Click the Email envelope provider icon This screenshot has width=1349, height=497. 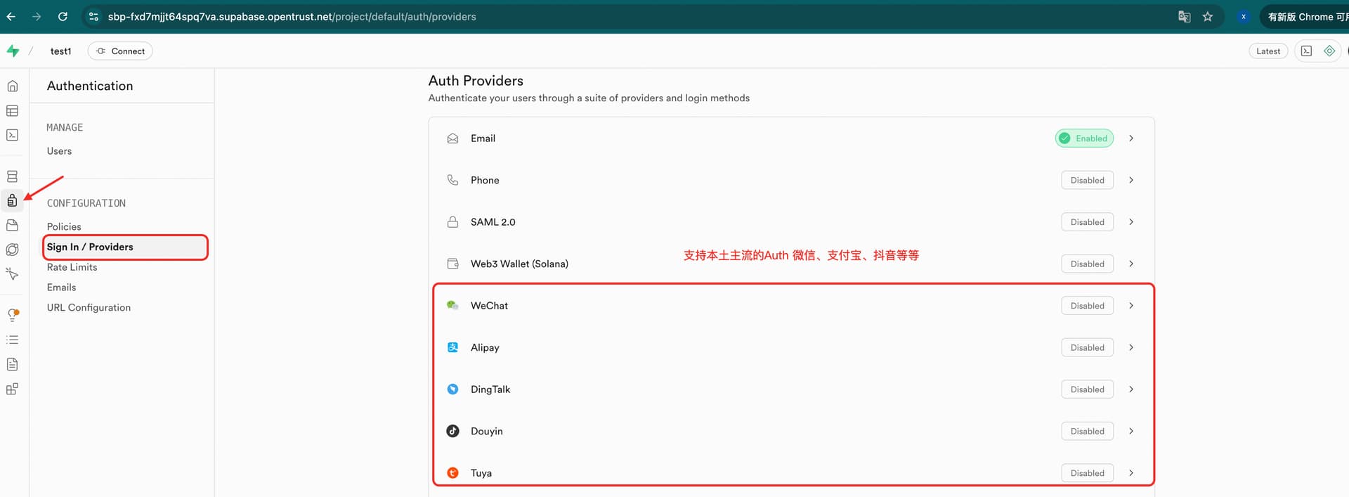point(452,138)
